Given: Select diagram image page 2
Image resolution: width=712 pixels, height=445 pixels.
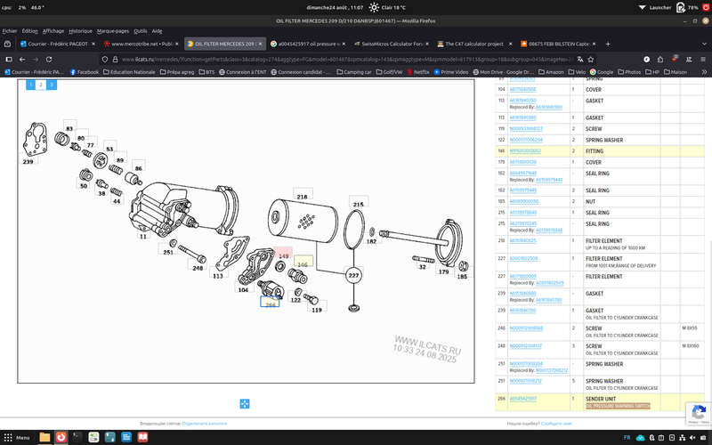Looking at the screenshot, I should point(41,85).
